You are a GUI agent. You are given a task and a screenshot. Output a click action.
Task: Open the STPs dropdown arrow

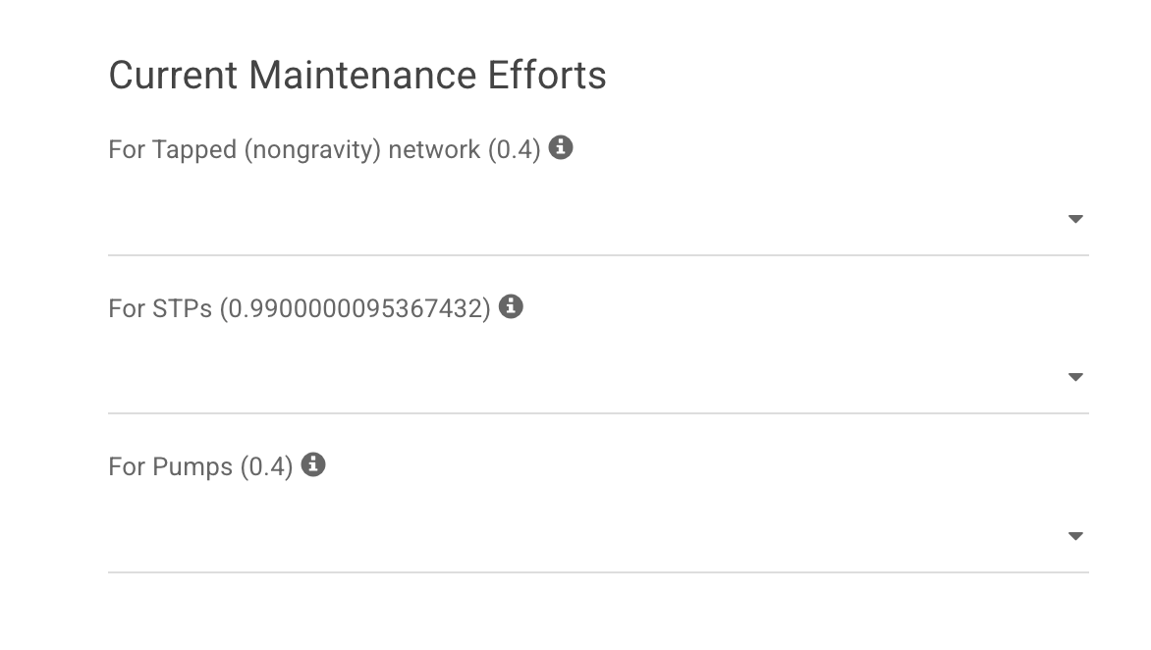click(1075, 377)
